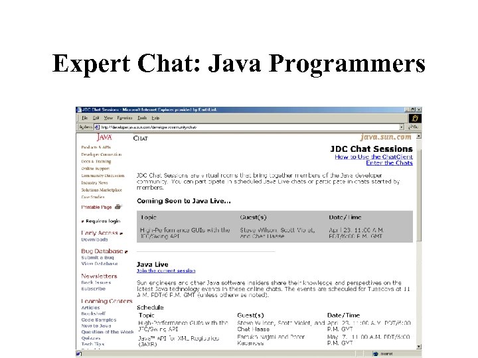Click the Internet Explorer title bar icon
Image resolution: width=478 pixels, height=358 pixels.
coord(79,109)
